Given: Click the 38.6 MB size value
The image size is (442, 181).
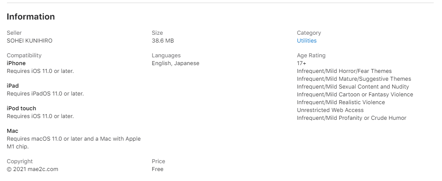Looking at the screenshot, I should (163, 41).
